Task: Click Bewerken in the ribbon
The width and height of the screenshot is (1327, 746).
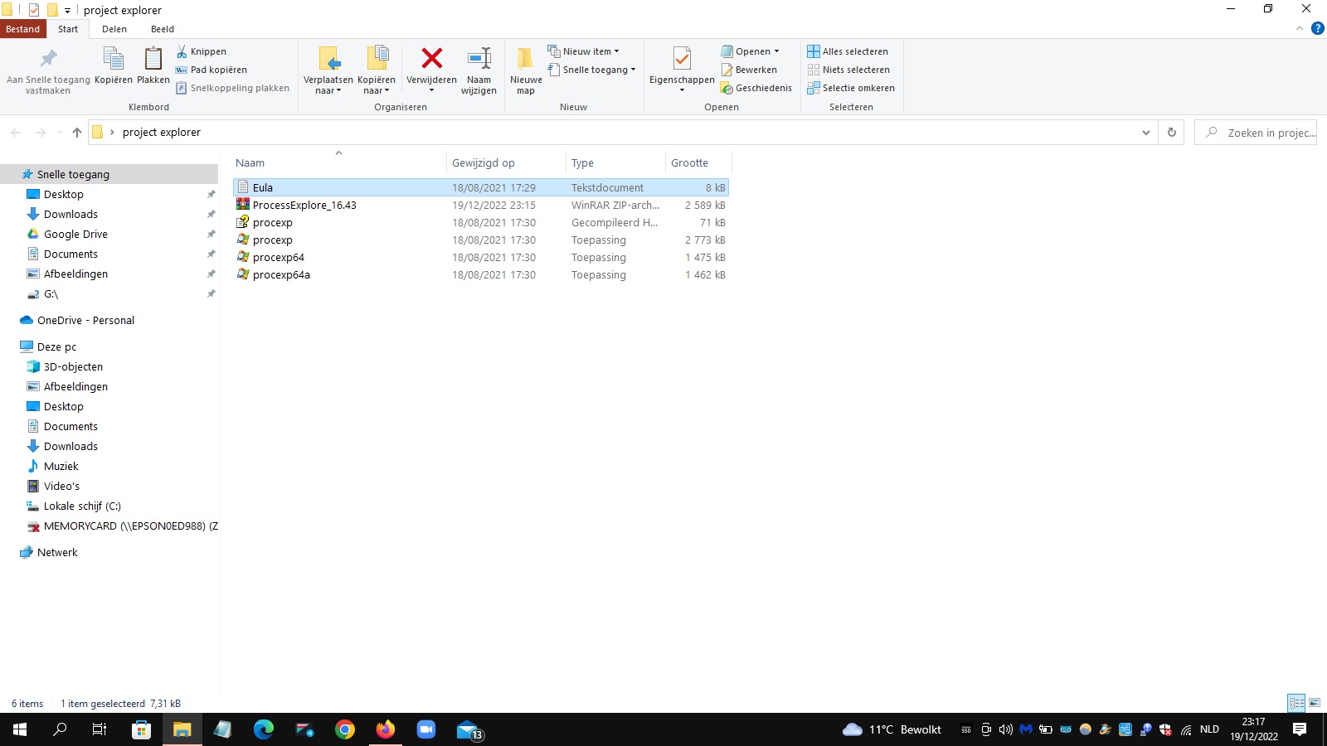Action: [748, 70]
